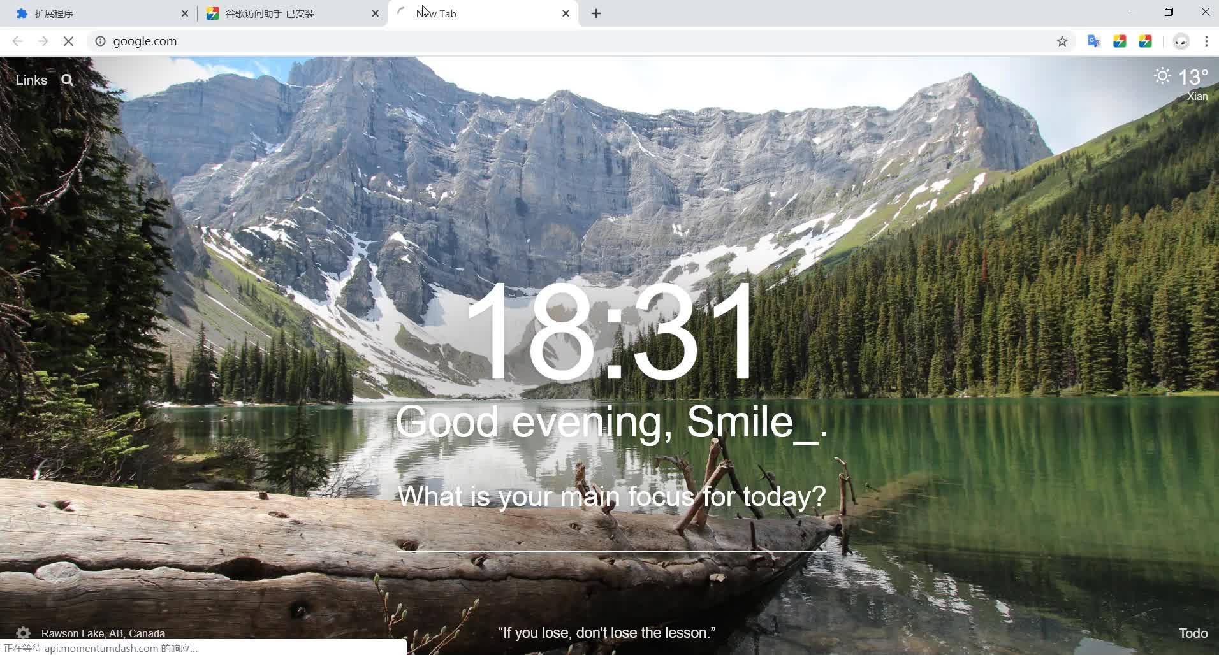Go back to the previous page
This screenshot has width=1219, height=655.
pos(17,41)
